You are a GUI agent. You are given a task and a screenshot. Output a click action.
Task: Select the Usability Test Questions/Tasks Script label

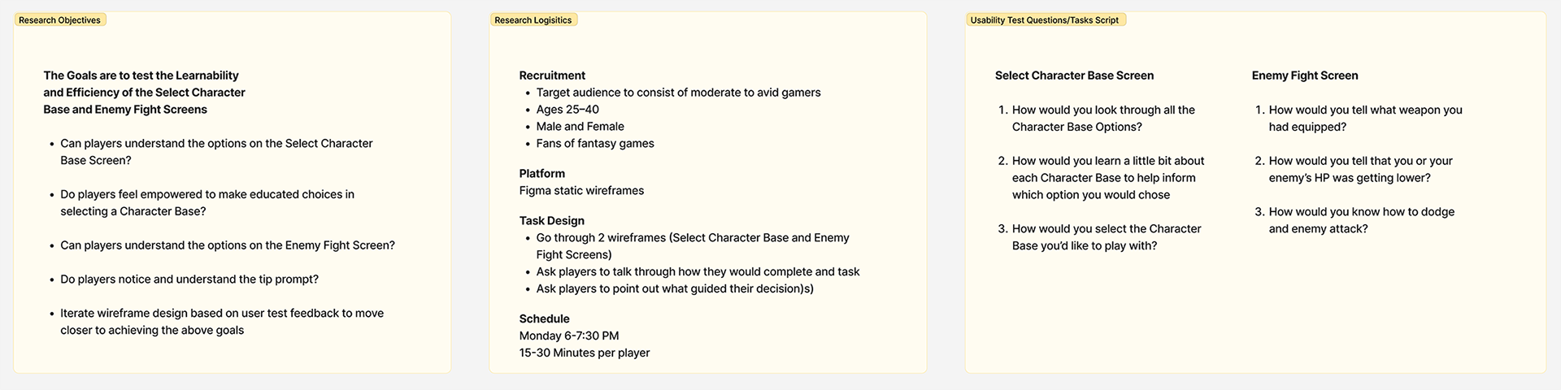pyautogui.click(x=1044, y=20)
